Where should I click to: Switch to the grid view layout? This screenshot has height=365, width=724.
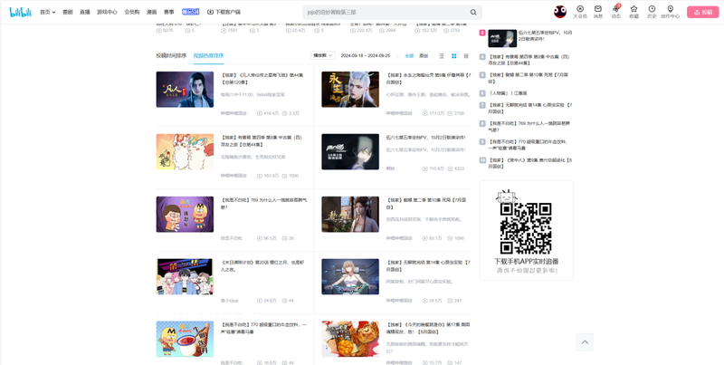coord(453,56)
